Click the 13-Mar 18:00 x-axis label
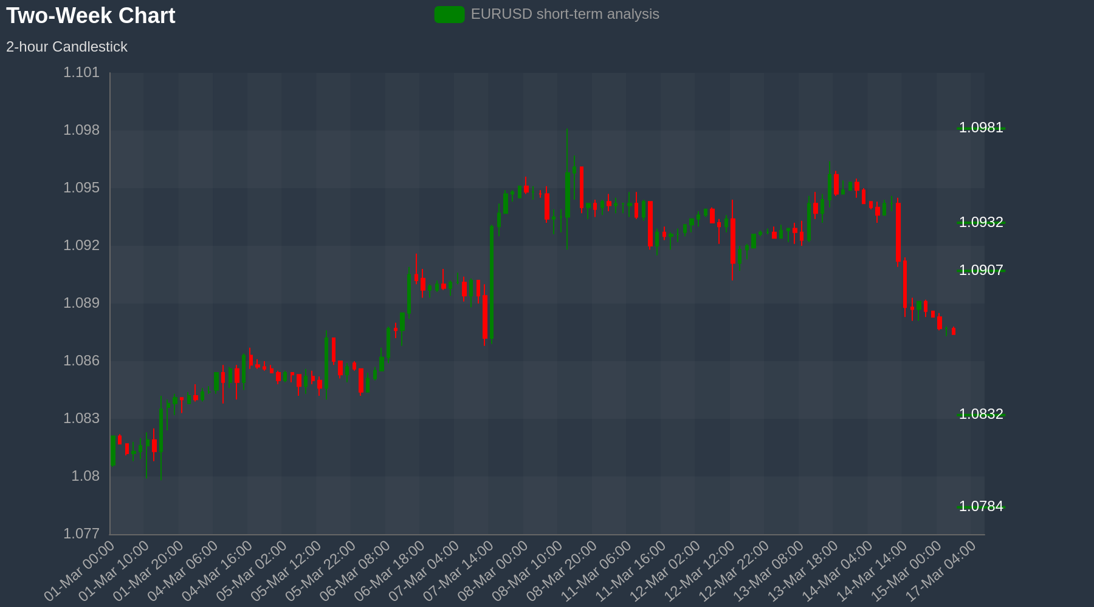 tap(803, 571)
